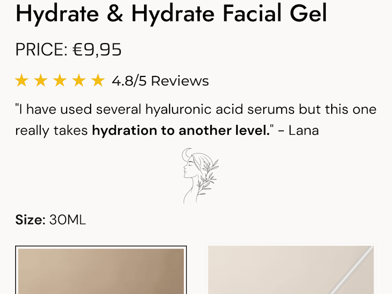Image resolution: width=392 pixels, height=294 pixels.
Task: Click the fifth yellow rating star
Action: (x=98, y=80)
